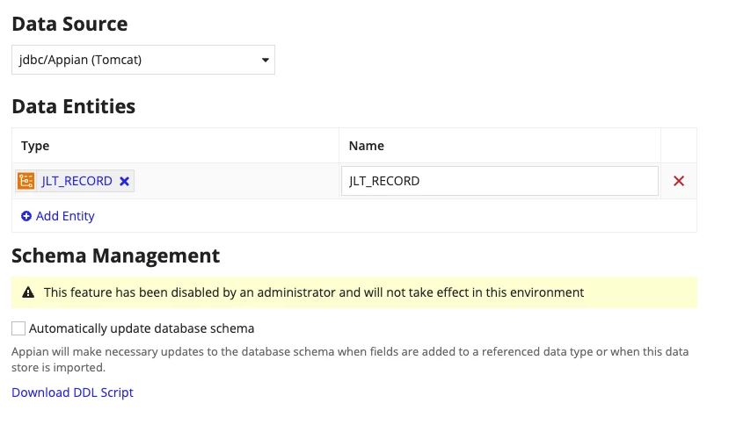The width and height of the screenshot is (729, 425).
Task: Click the schema update description text
Action: [x=350, y=359]
